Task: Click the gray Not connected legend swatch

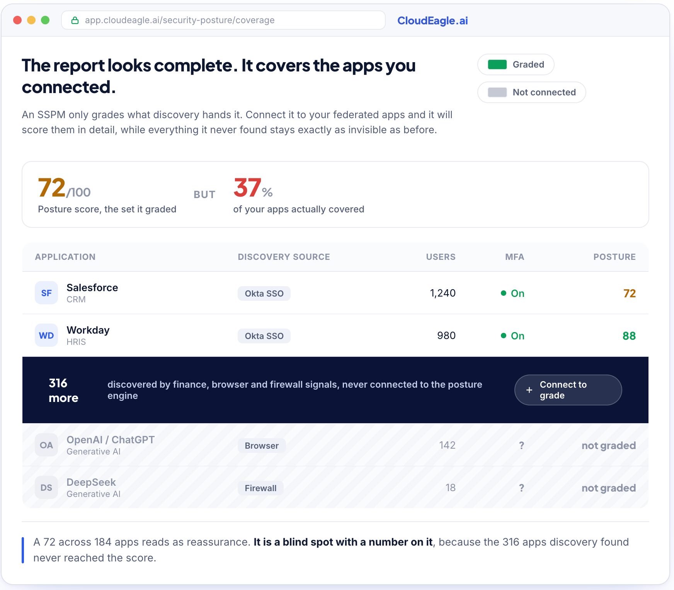Action: 497,92
